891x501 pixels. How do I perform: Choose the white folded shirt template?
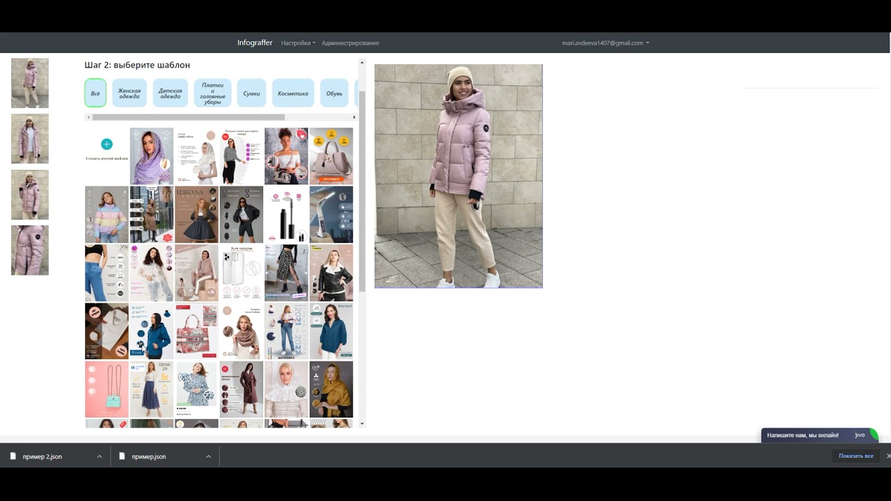(x=107, y=331)
